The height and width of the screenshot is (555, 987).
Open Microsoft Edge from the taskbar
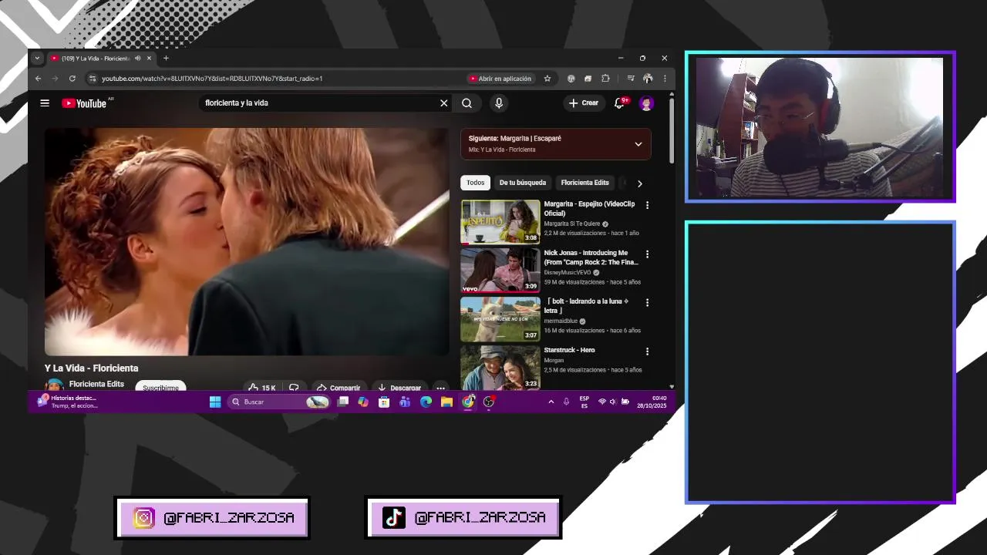(426, 402)
